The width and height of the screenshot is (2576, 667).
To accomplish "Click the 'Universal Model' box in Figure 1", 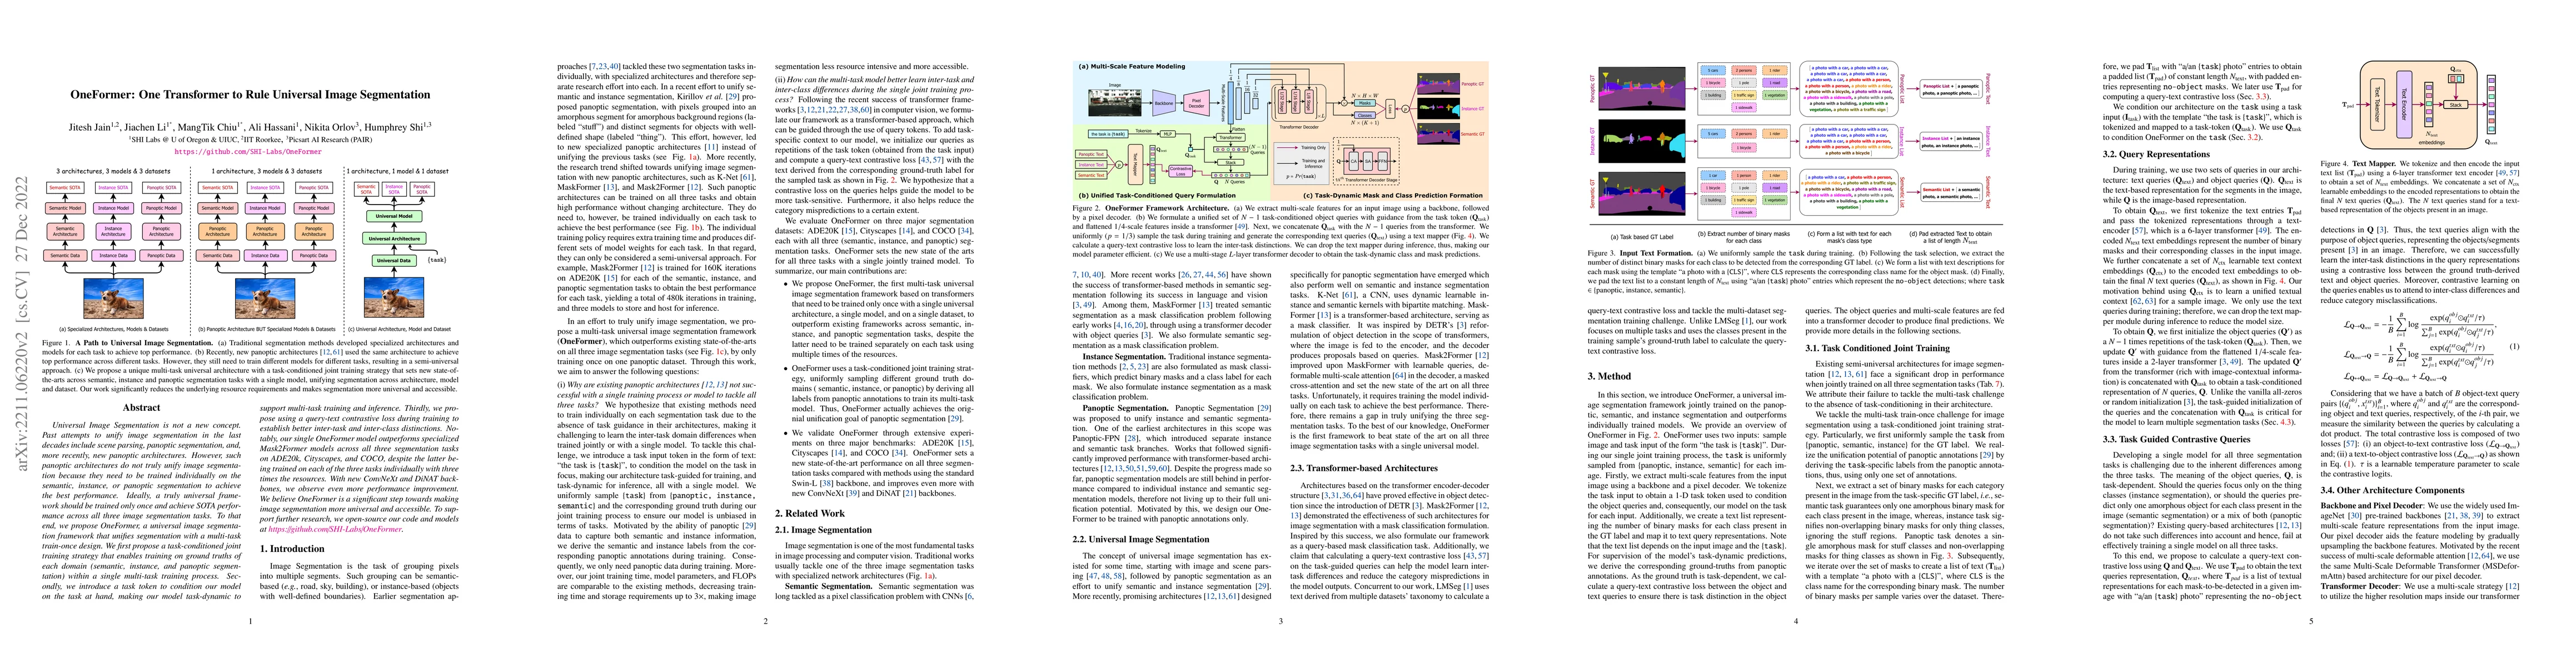I will [x=394, y=216].
